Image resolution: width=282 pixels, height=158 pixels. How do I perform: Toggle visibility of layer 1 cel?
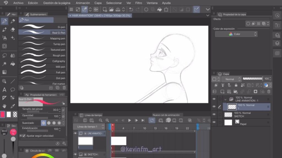[x=214, y=107]
